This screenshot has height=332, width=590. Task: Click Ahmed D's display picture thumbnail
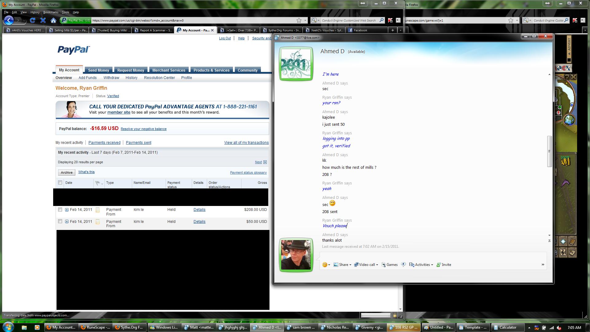point(296,64)
